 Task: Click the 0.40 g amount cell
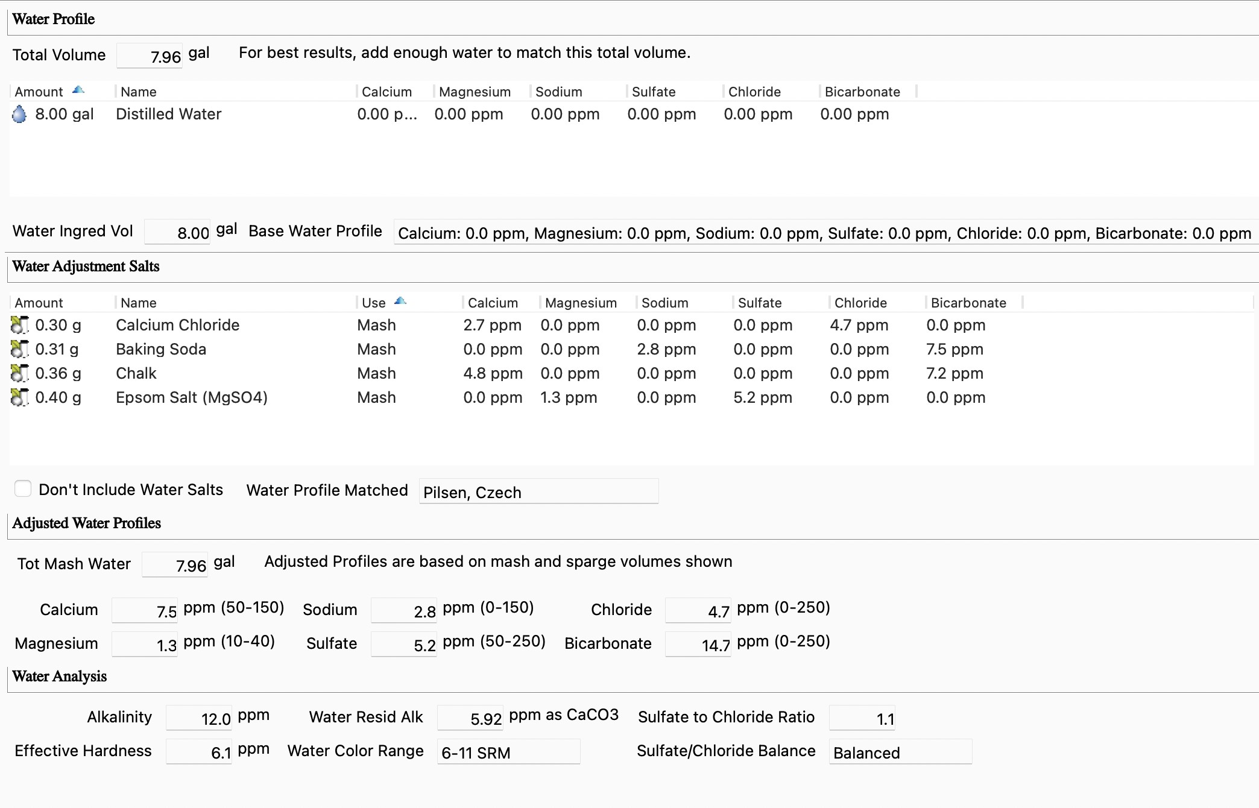58,397
